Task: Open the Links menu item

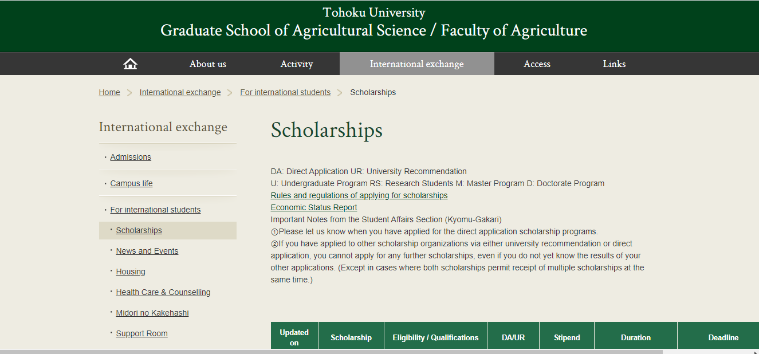Action: [x=614, y=64]
